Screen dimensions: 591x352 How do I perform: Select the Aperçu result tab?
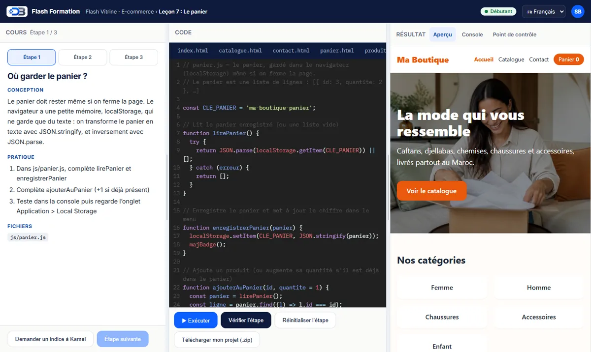tap(442, 34)
